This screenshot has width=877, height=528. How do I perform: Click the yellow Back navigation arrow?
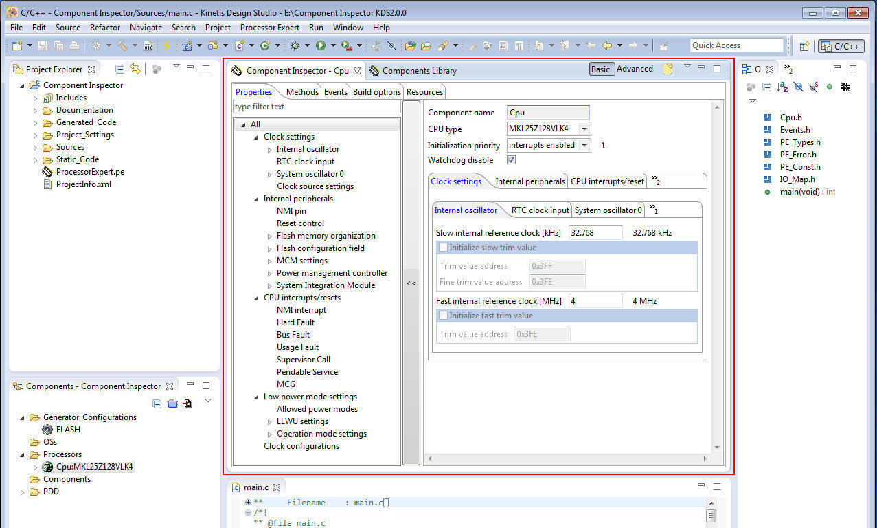tap(607, 45)
